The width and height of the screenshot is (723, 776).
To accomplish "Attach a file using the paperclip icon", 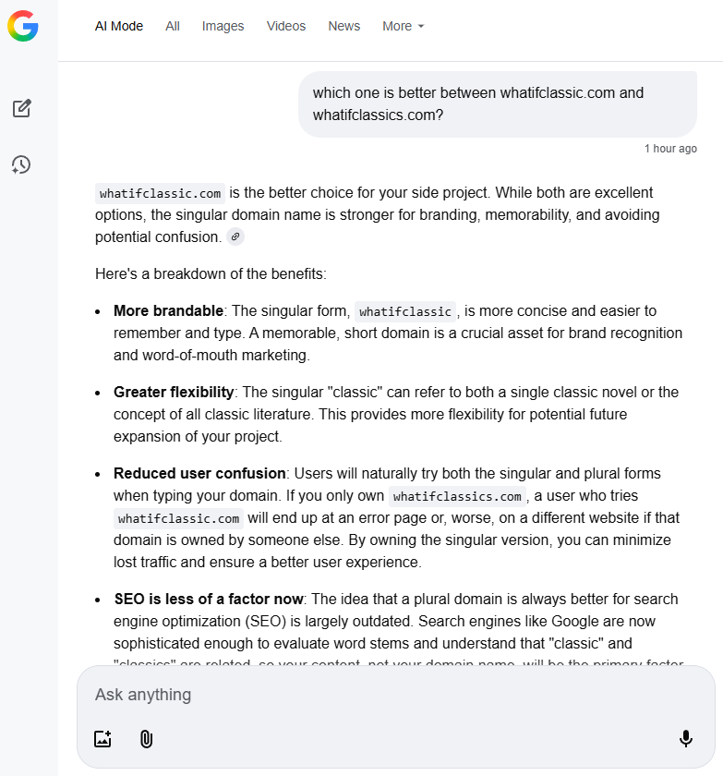I will [146, 739].
